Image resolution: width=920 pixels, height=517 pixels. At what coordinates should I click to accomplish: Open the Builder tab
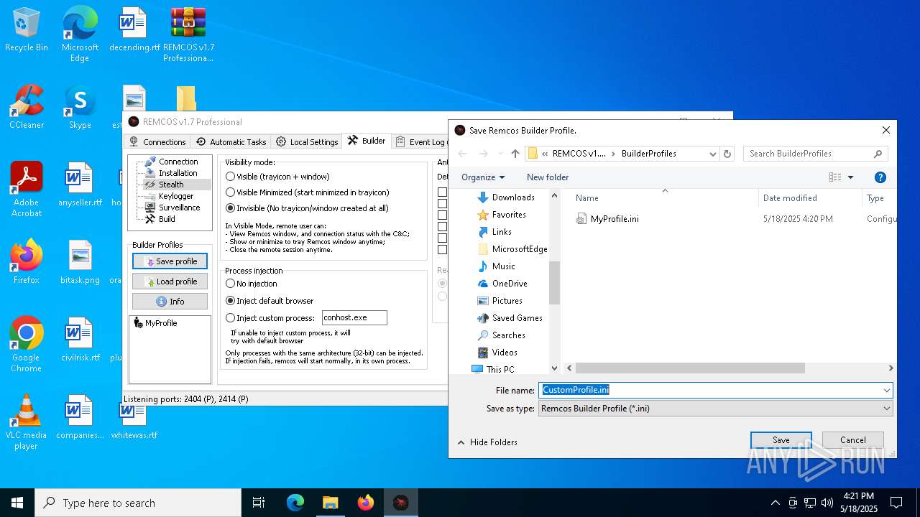pos(367,141)
